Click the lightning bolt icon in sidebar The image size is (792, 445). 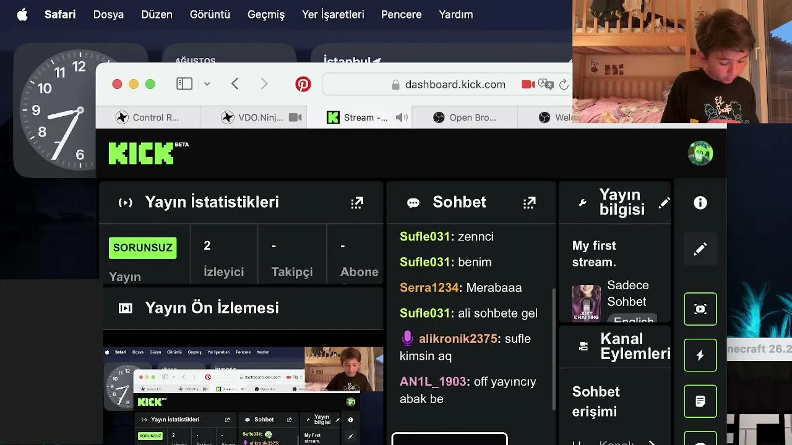(x=700, y=355)
